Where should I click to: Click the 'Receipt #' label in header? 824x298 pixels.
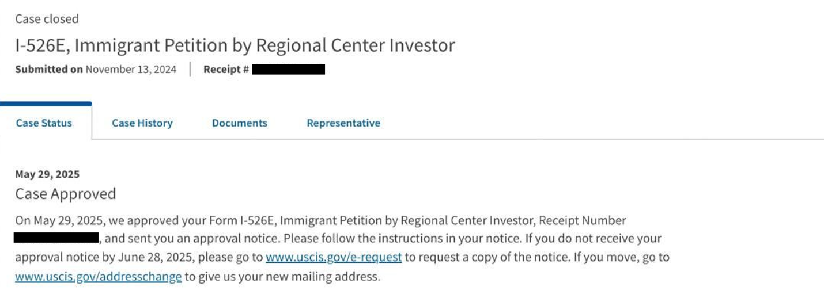226,70
